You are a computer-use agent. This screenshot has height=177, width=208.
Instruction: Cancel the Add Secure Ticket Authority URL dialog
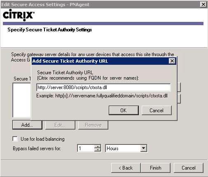click(x=157, y=110)
